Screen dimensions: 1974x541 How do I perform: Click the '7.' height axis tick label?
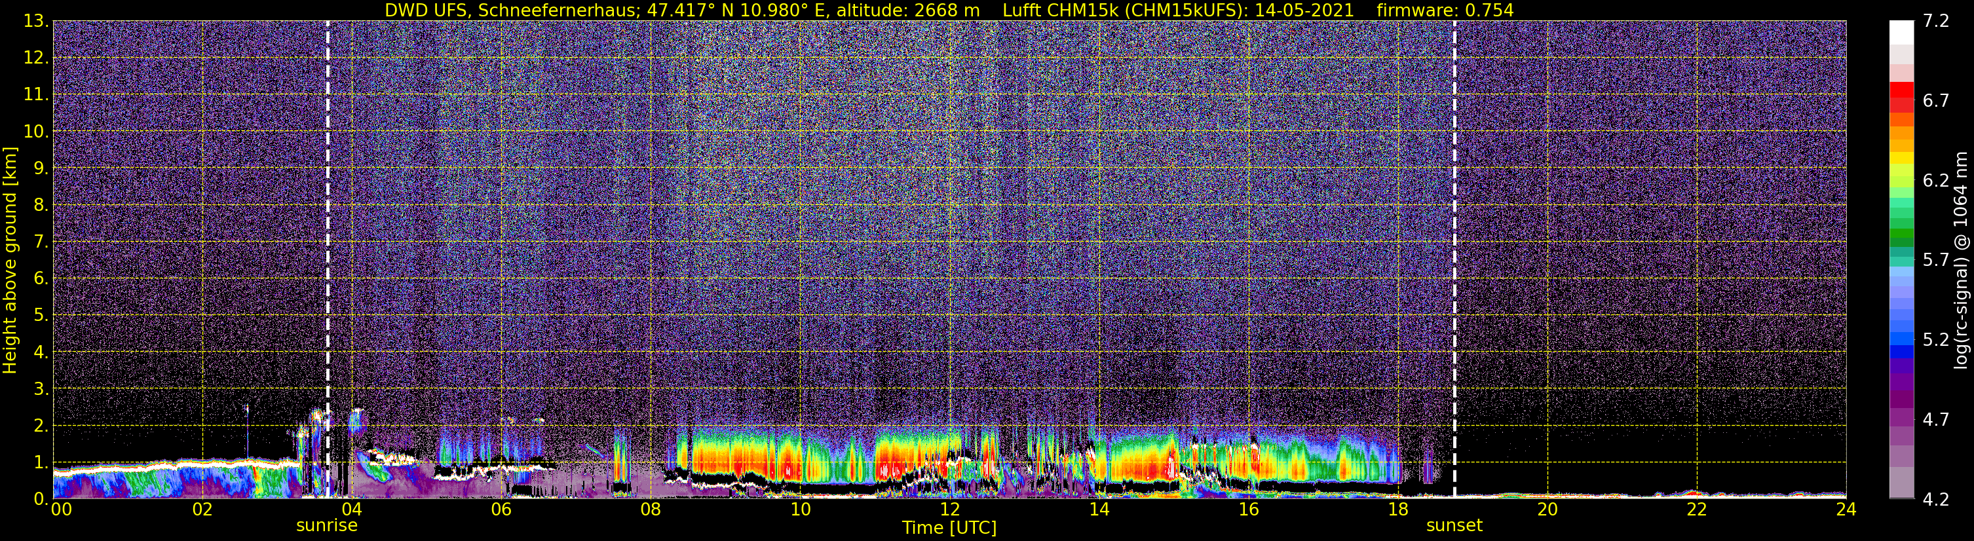(41, 242)
